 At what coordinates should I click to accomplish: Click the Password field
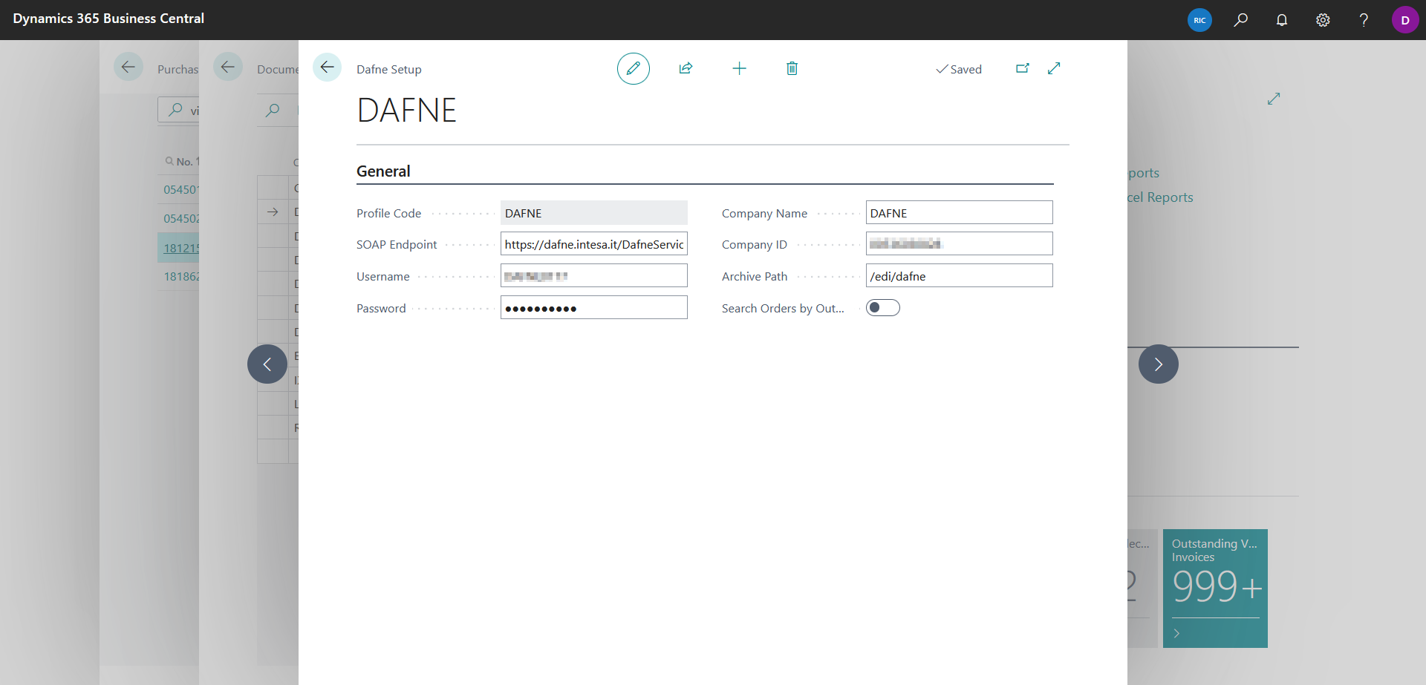tap(594, 308)
